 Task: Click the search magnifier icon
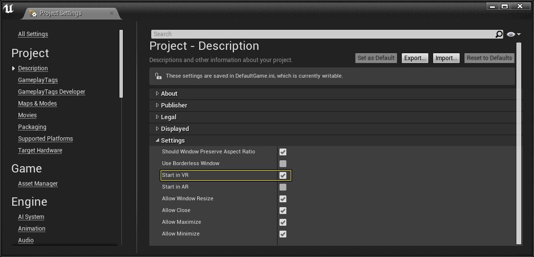pyautogui.click(x=499, y=34)
